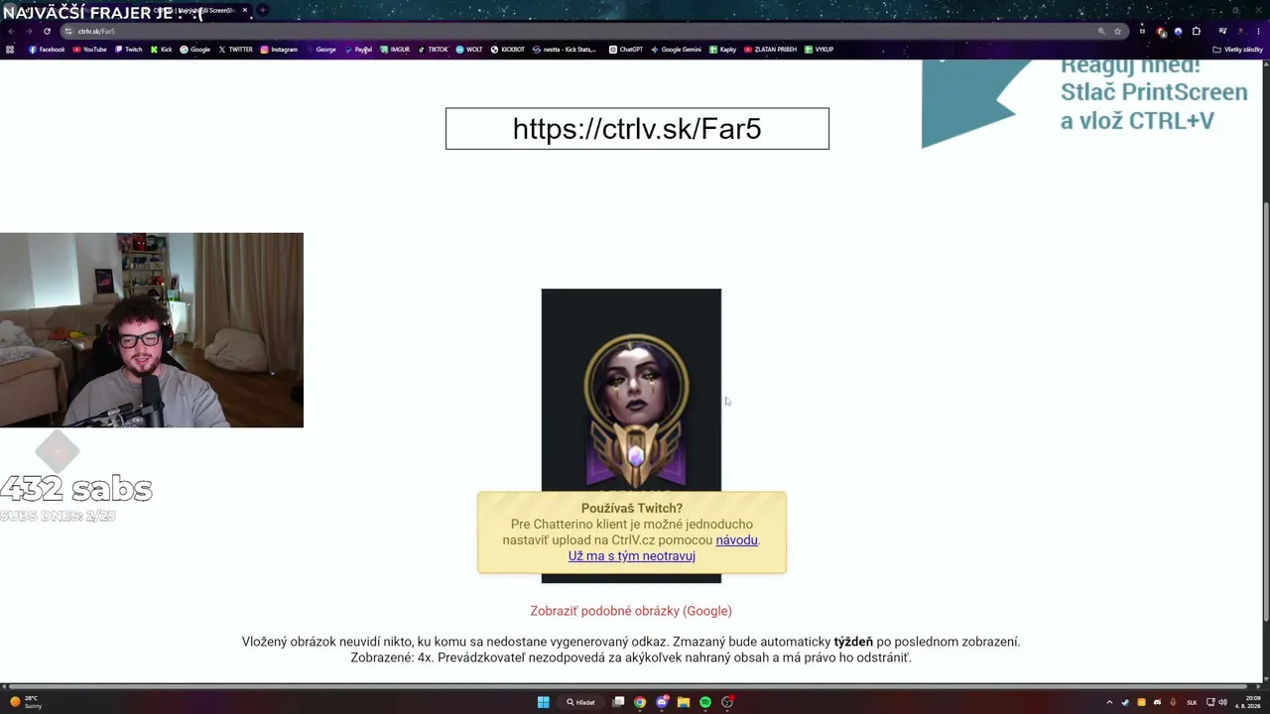The width and height of the screenshot is (1270, 714).
Task: Open the taskbar clock and date
Action: pos(1248,702)
